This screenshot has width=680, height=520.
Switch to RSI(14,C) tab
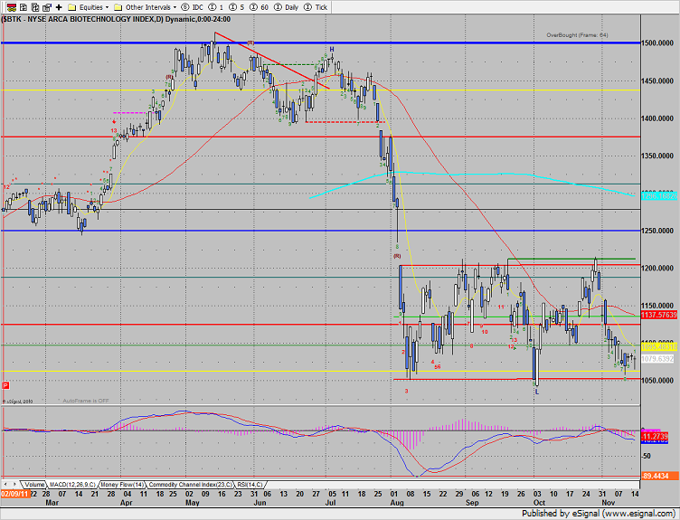tap(250, 485)
